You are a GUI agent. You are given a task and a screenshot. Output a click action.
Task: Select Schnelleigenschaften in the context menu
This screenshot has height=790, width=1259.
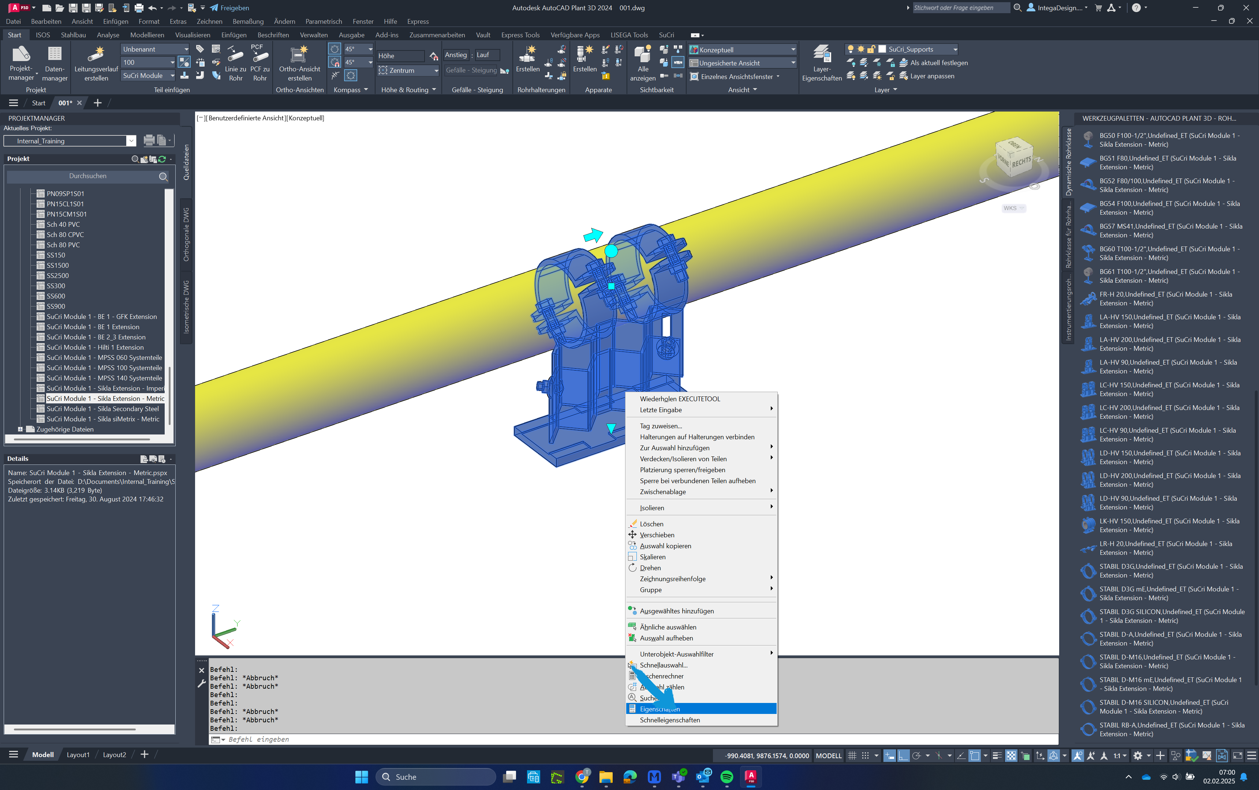click(701, 720)
